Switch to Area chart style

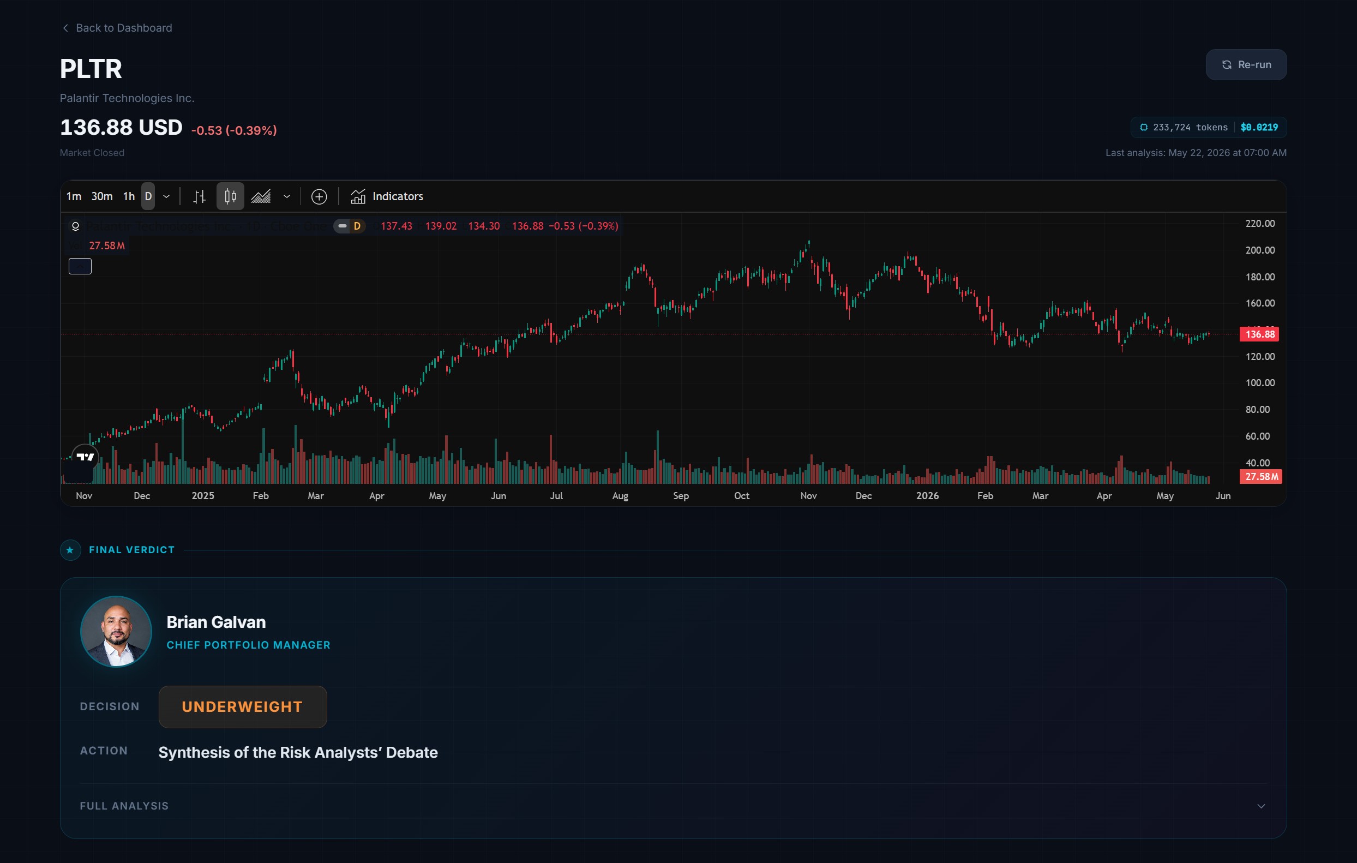tap(261, 196)
